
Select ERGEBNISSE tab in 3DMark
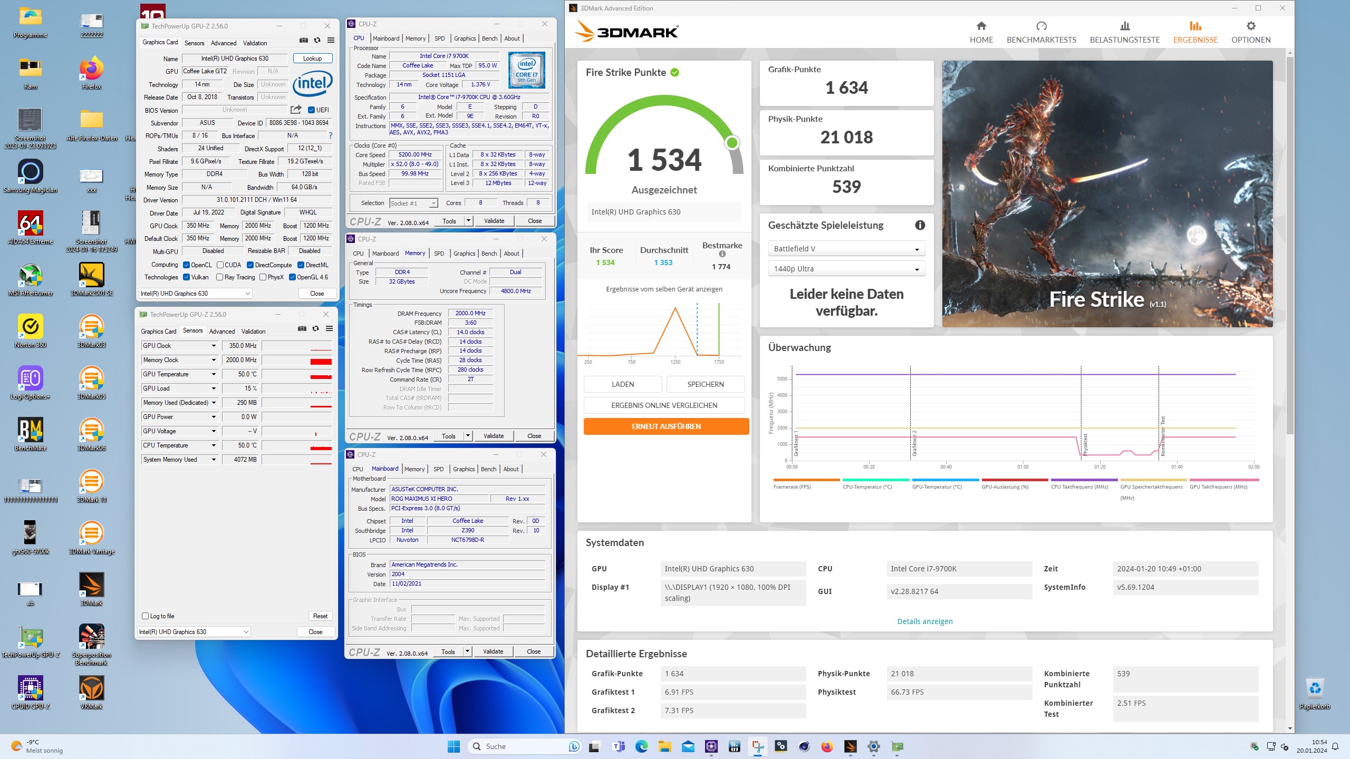click(x=1195, y=32)
